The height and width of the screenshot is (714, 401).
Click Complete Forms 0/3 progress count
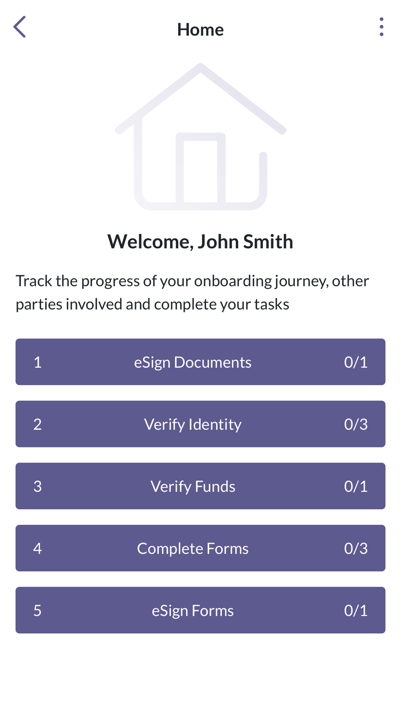[356, 549]
